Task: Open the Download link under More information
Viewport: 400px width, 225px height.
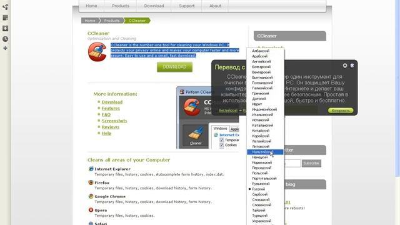Action: pos(112,102)
